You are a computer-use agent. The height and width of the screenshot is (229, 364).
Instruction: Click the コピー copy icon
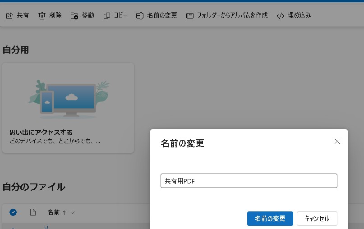point(107,16)
